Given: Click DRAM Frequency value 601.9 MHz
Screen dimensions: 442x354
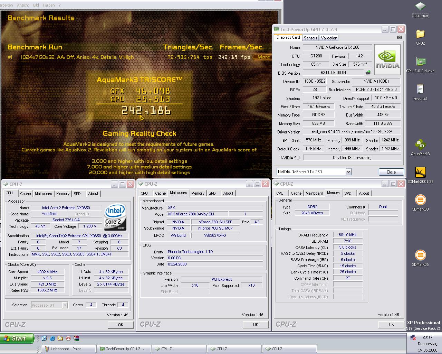Looking at the screenshot, I should [x=348, y=235].
